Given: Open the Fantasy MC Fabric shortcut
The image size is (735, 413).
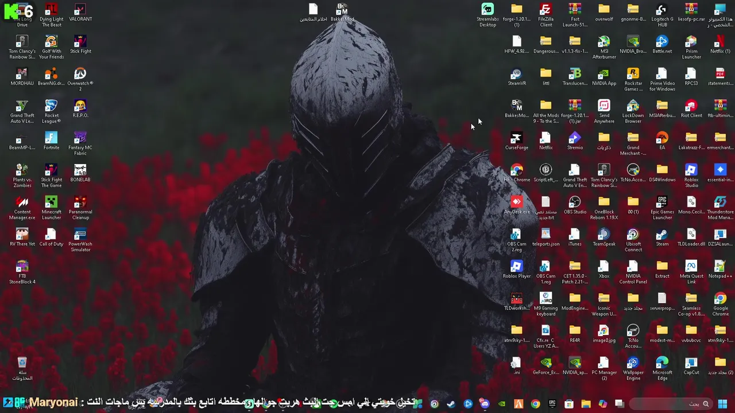Looking at the screenshot, I should [80, 143].
